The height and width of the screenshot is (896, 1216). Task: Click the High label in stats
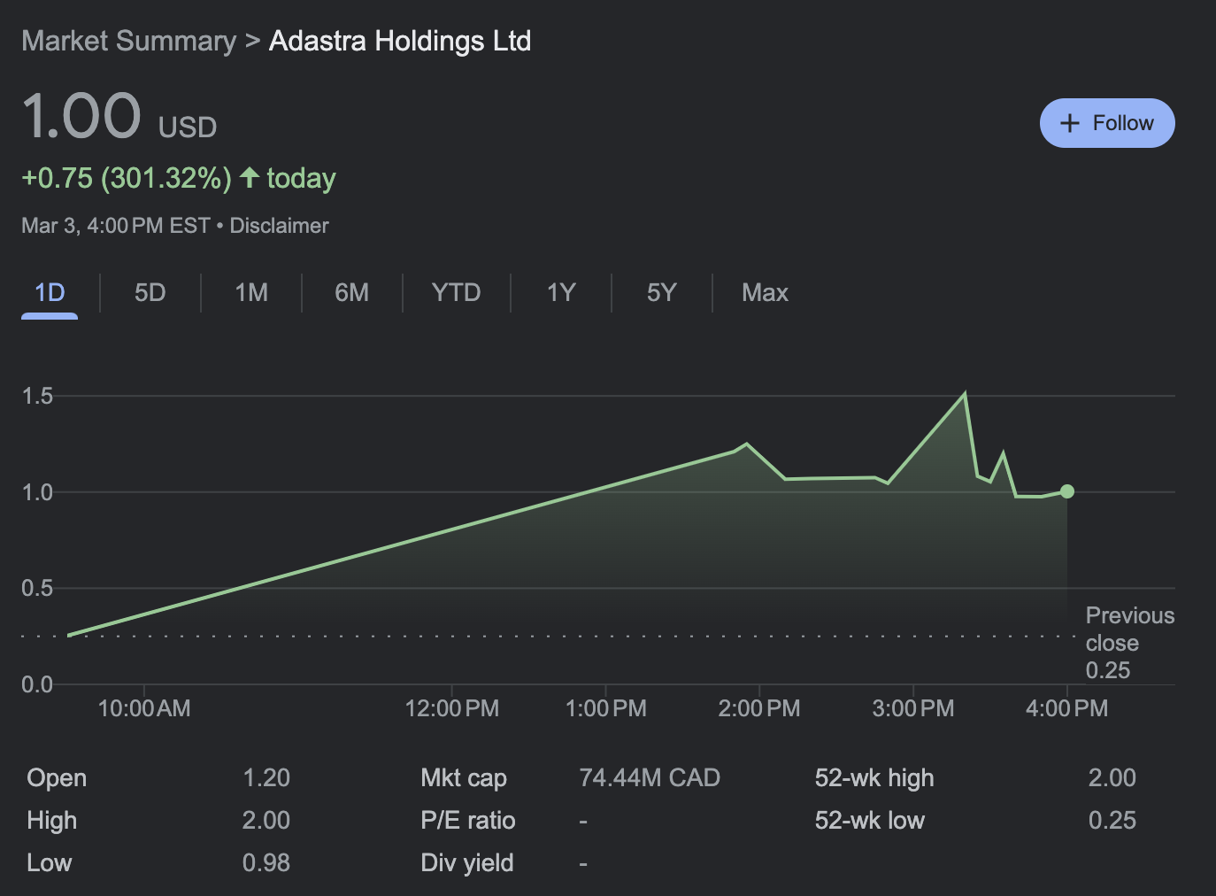click(52, 821)
